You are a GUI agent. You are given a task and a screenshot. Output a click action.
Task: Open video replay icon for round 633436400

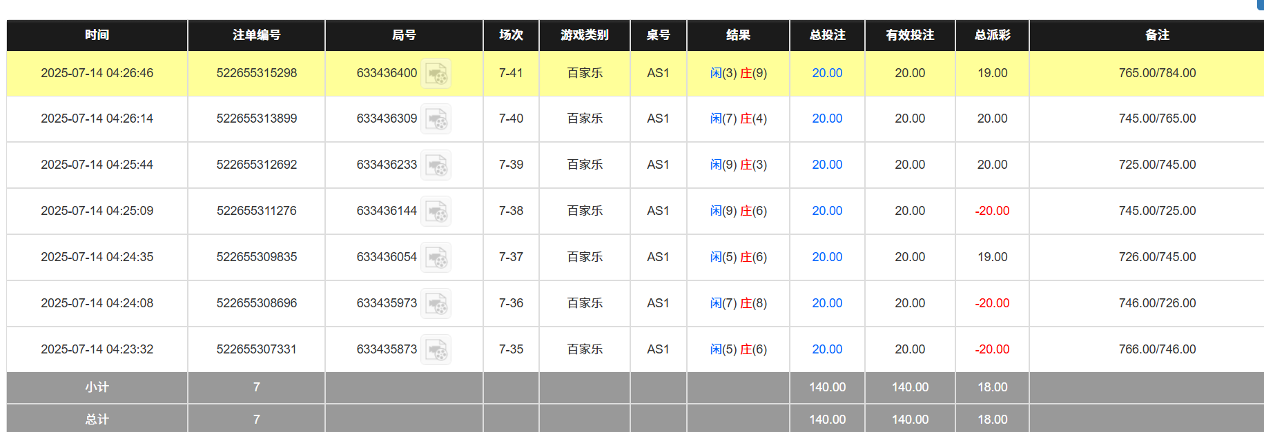436,73
